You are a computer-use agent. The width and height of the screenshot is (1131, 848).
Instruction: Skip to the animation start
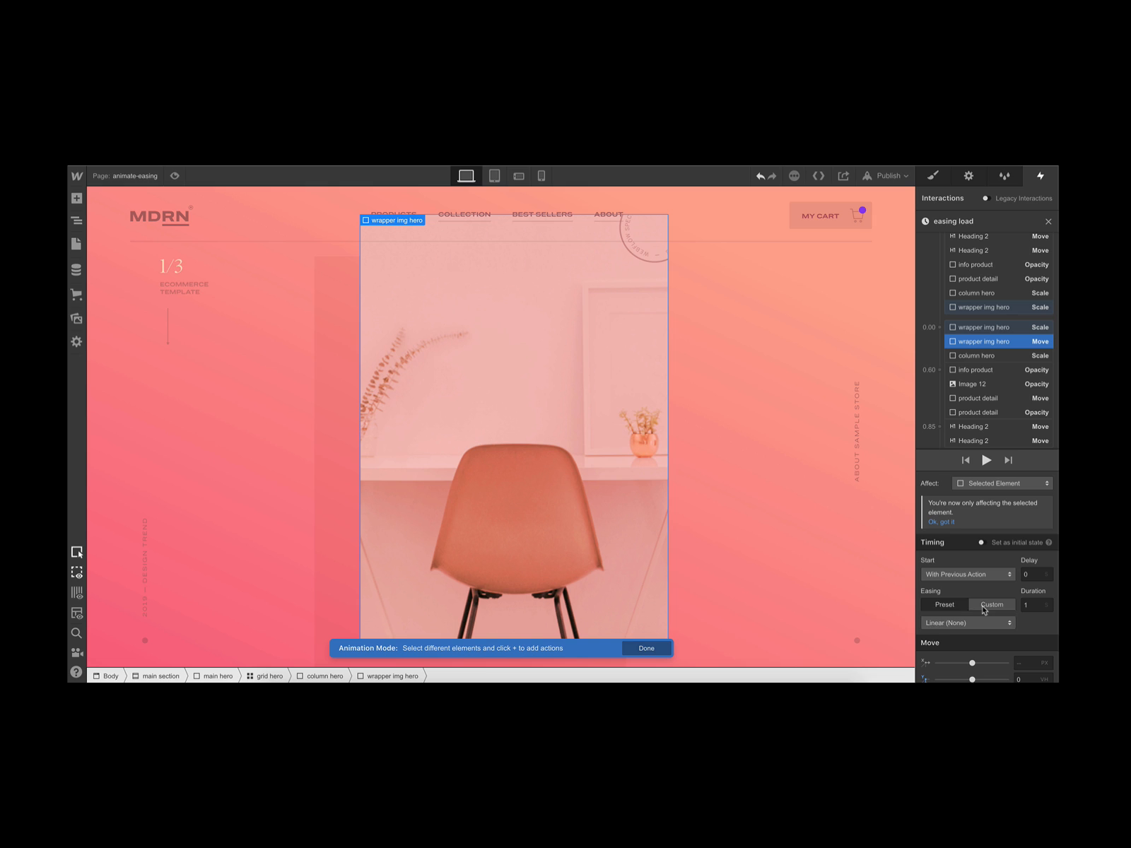[966, 460]
